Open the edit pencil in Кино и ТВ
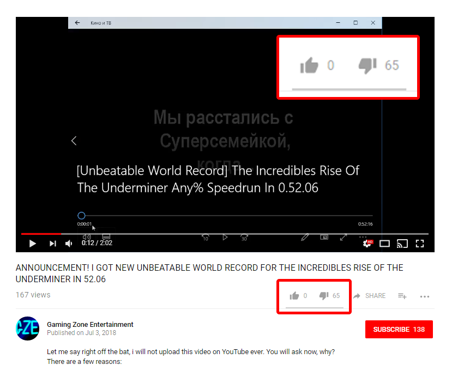Image resolution: width=452 pixels, height=377 pixels. point(305,238)
